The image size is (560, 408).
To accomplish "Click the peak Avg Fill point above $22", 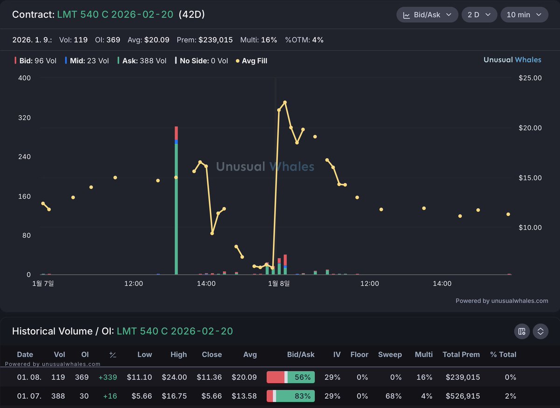I will (x=285, y=102).
